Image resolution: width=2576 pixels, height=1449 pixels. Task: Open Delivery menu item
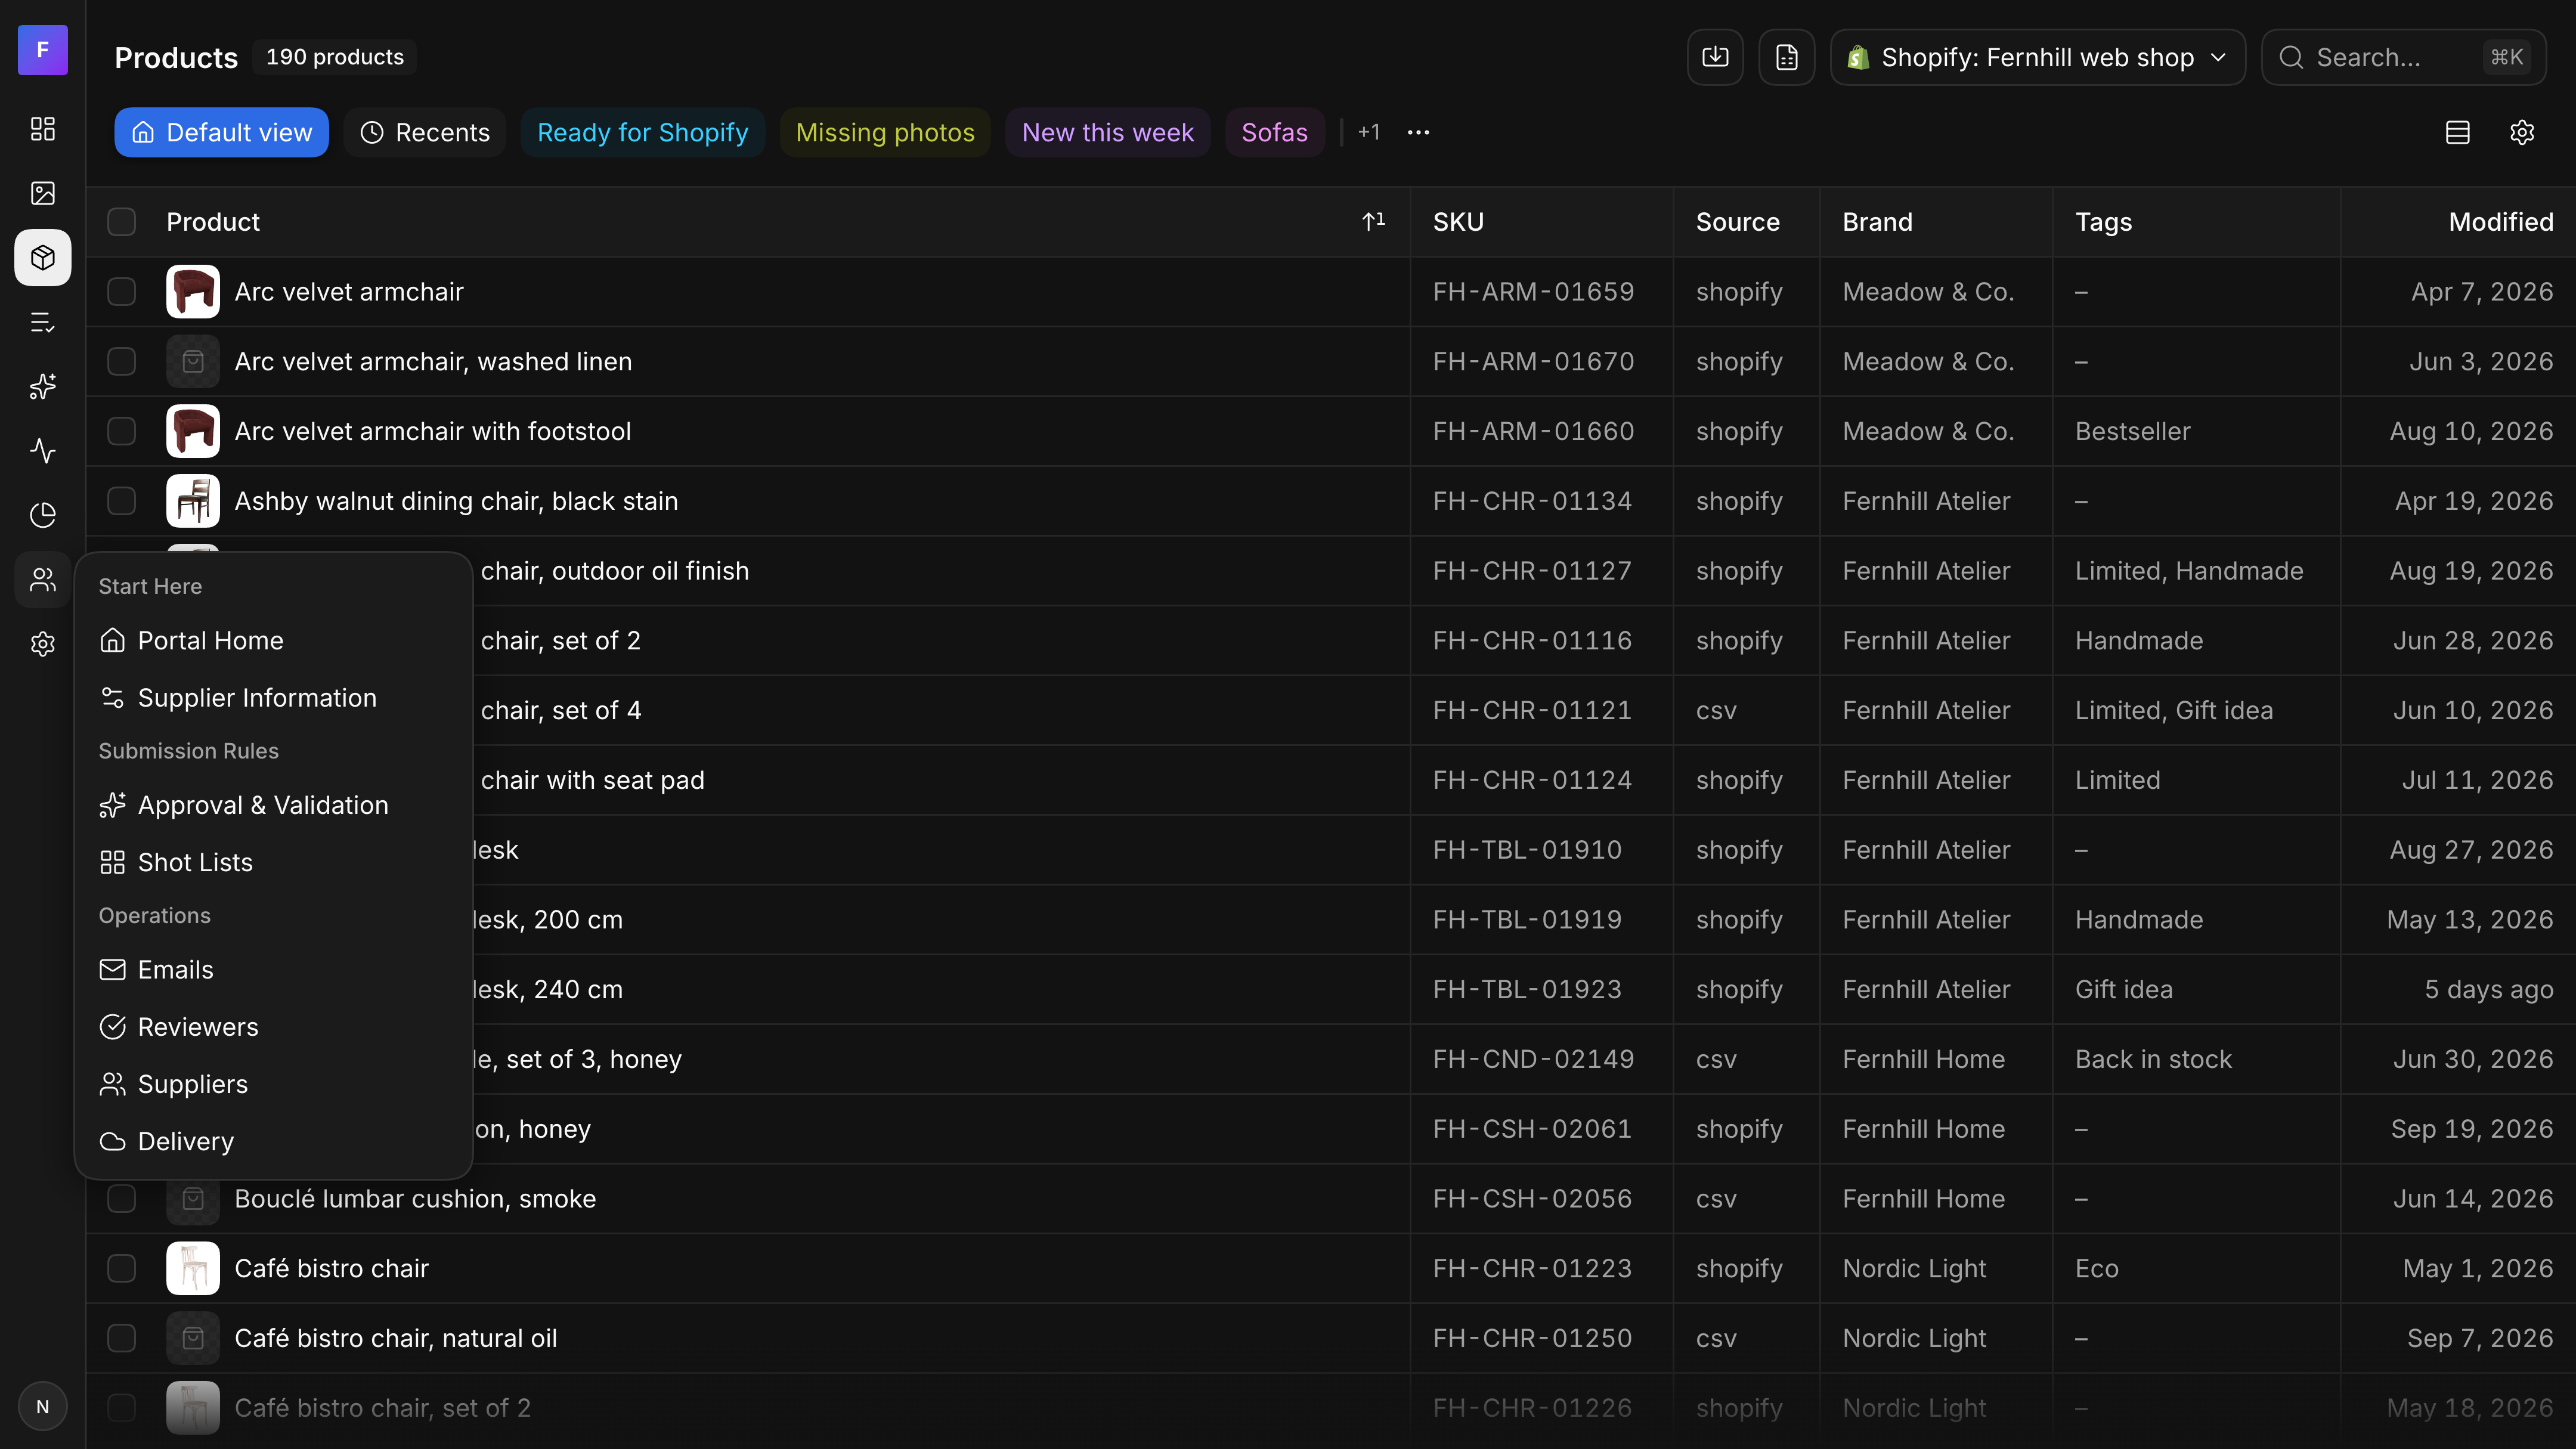coord(273,1141)
